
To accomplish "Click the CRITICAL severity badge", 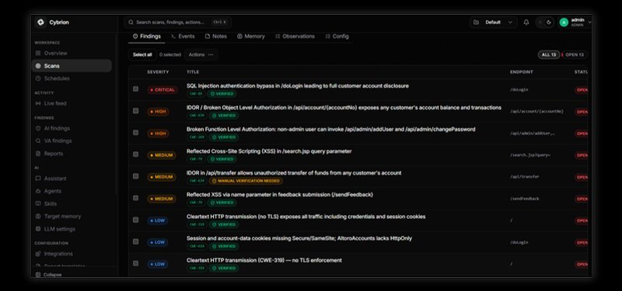I will pyautogui.click(x=162, y=90).
